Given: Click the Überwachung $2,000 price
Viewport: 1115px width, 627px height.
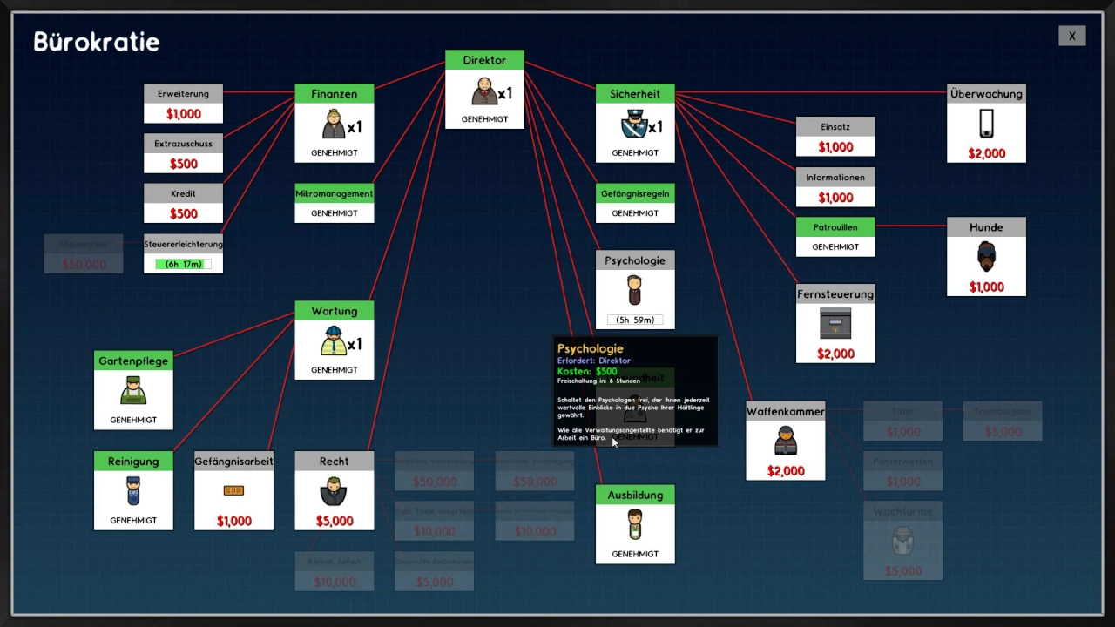Looking at the screenshot, I should [986, 153].
